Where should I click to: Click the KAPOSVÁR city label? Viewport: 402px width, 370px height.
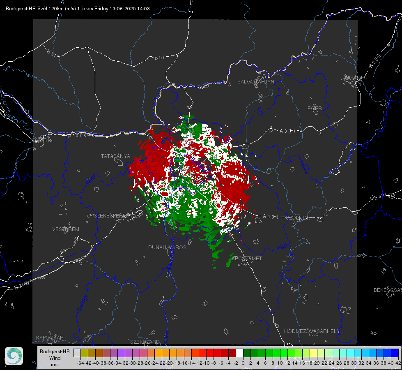pos(50,338)
